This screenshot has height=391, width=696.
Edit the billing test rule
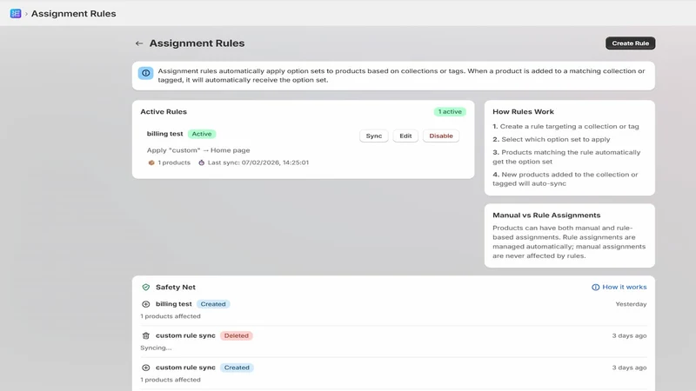point(405,136)
